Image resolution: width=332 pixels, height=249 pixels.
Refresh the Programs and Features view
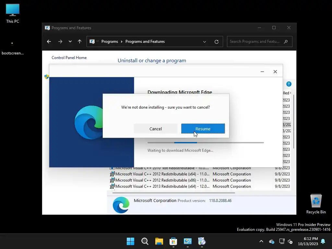(216, 42)
